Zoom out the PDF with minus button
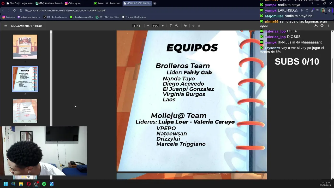The image size is (334, 188). click(148, 26)
